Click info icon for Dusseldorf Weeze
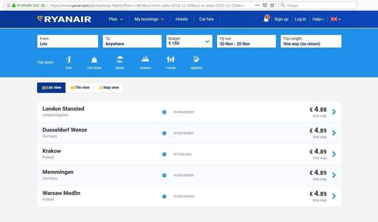The width and height of the screenshot is (378, 222). [164, 133]
